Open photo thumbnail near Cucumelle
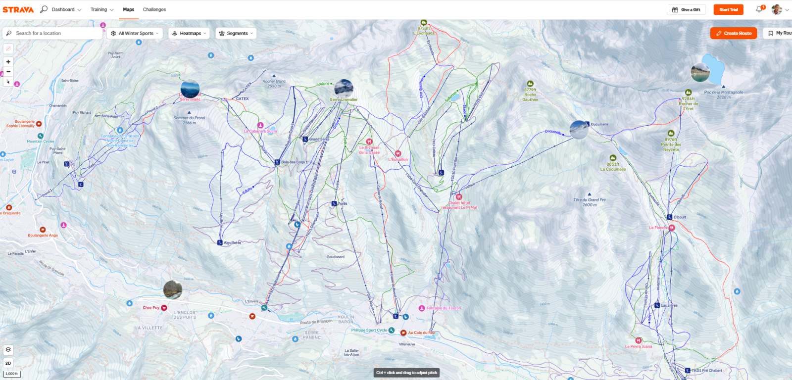The image size is (792, 380). 579,130
